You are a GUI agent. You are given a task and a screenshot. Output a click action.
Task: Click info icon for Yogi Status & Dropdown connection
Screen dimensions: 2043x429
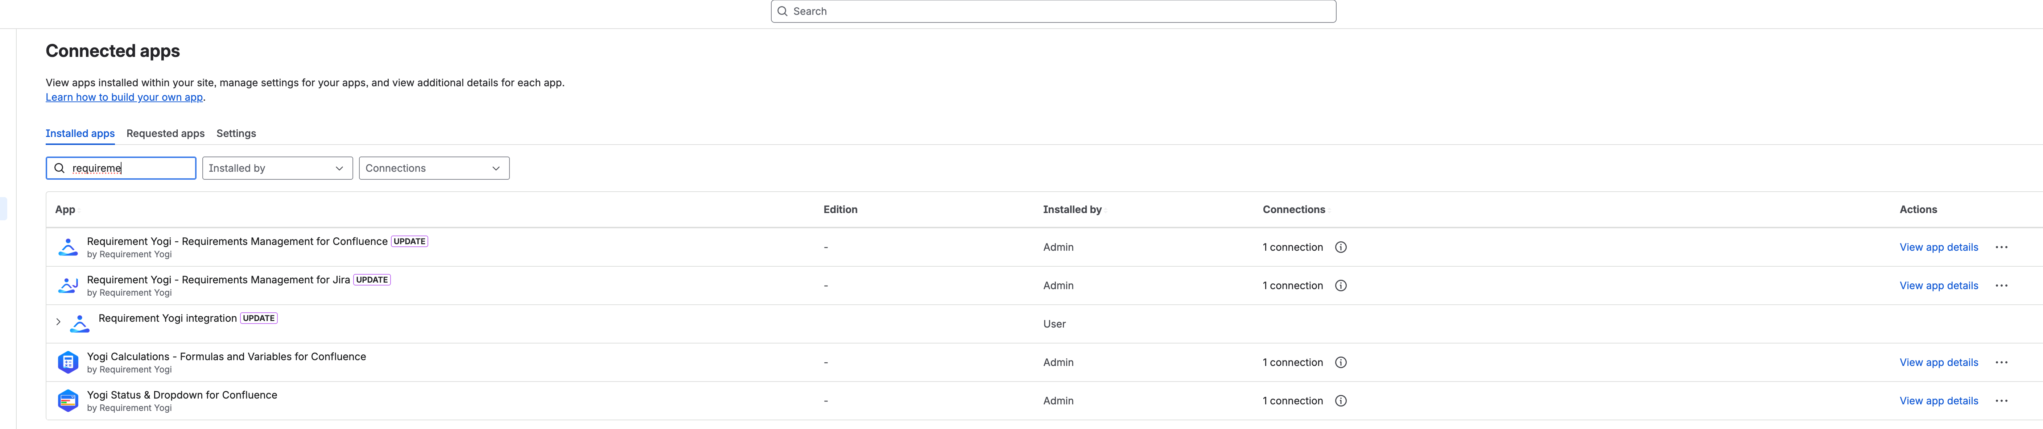tap(1340, 400)
